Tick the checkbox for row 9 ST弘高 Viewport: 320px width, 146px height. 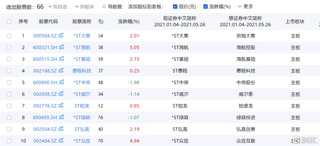point(9,129)
